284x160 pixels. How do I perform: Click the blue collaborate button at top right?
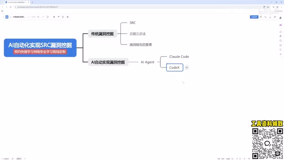[x=254, y=17]
